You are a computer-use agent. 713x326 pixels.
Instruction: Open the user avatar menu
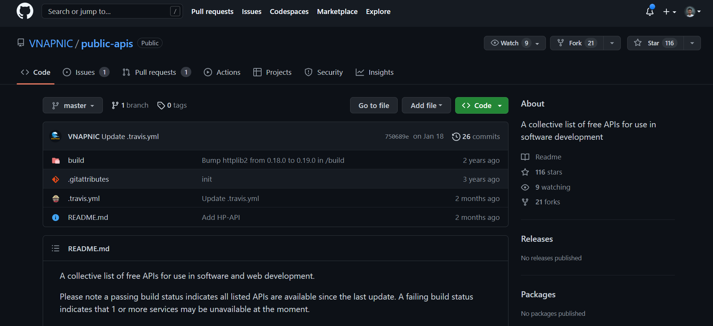[x=693, y=12]
